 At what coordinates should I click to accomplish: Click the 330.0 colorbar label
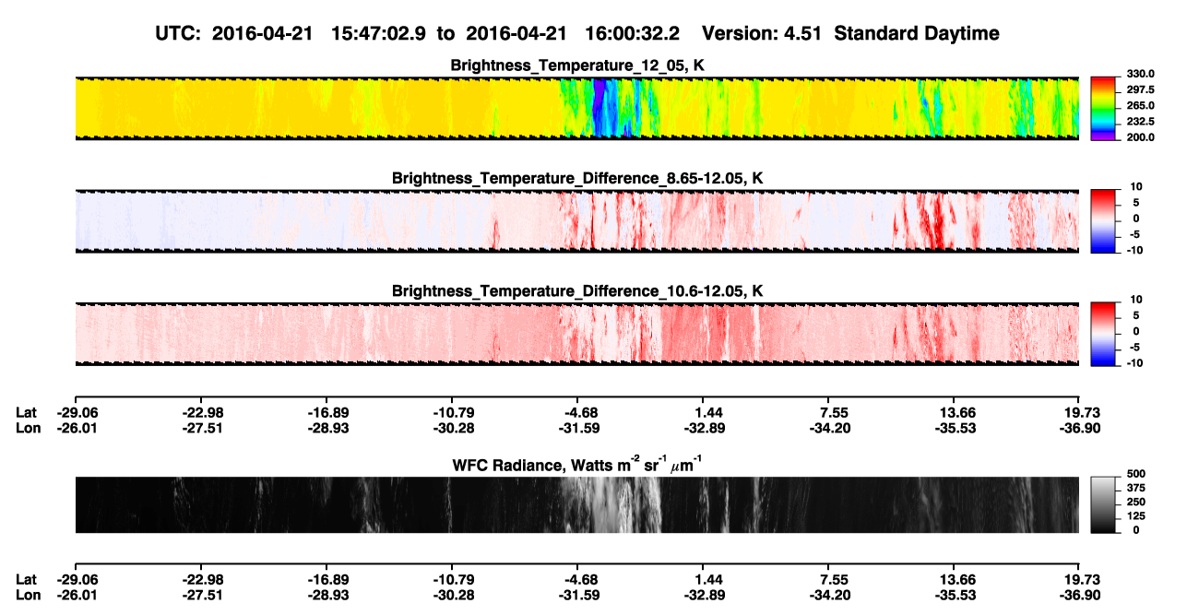[1139, 74]
